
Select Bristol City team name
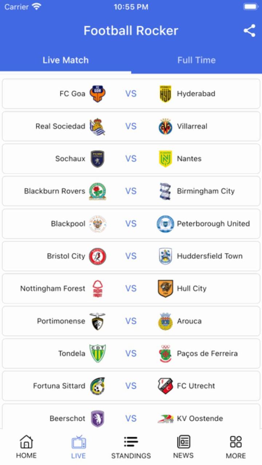[66, 256]
